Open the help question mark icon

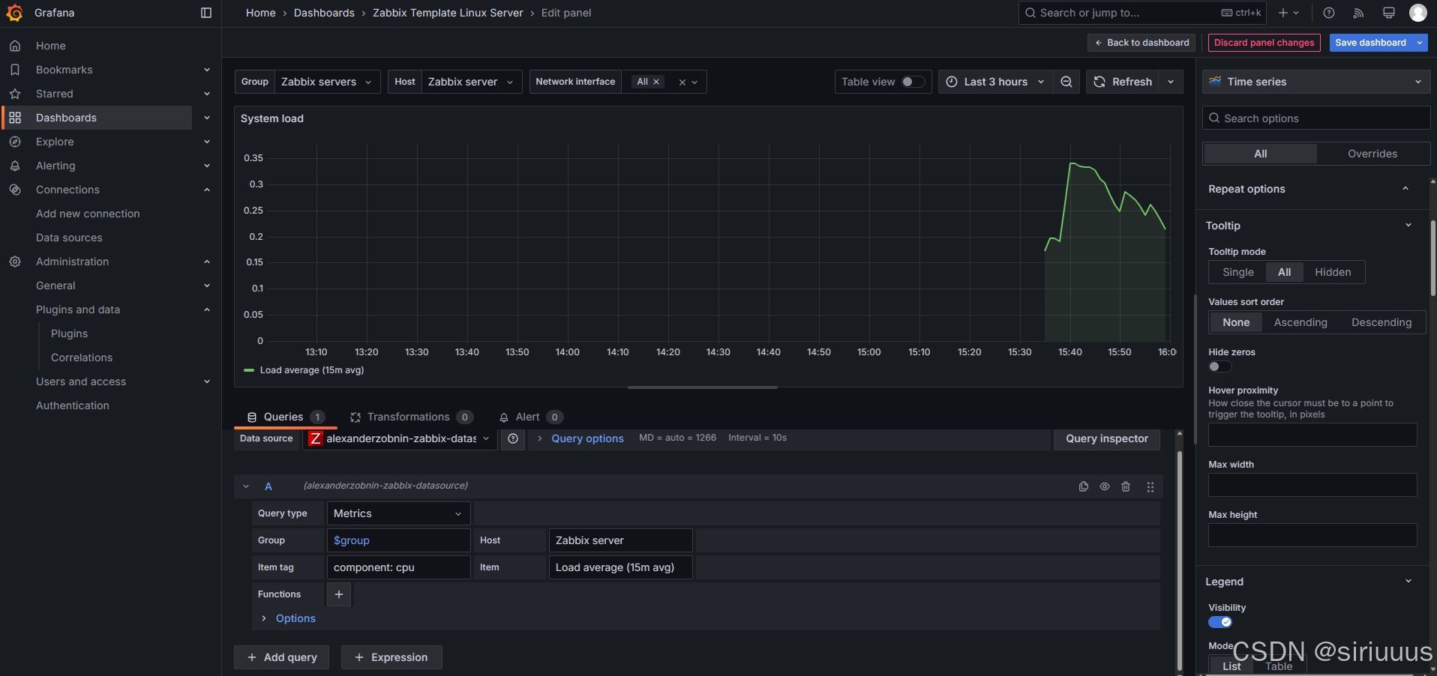[1329, 13]
